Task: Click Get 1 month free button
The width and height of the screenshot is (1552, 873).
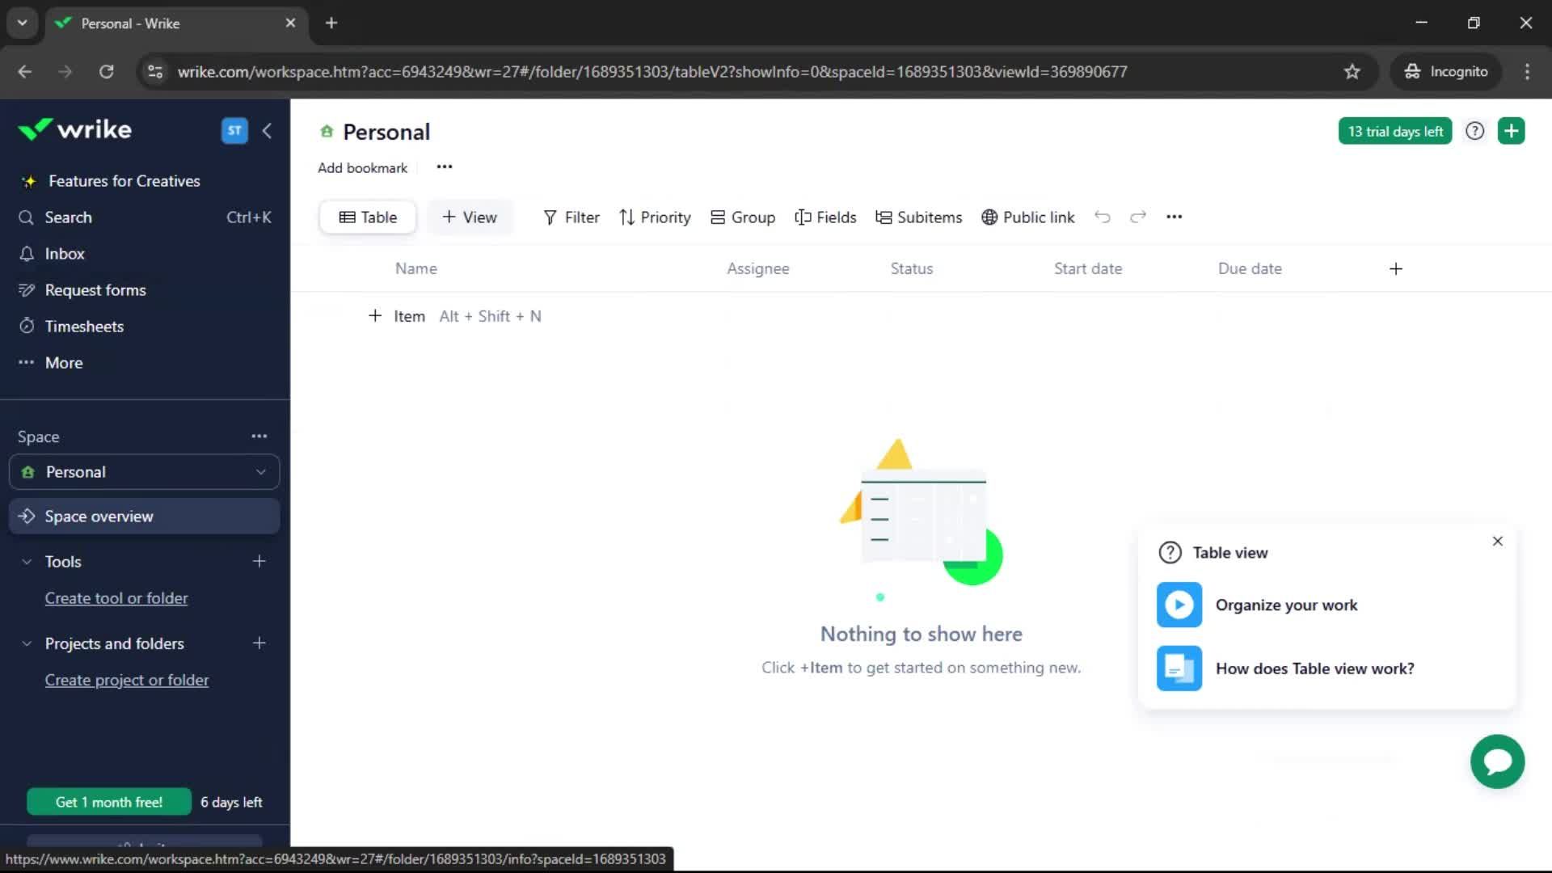Action: tap(109, 802)
